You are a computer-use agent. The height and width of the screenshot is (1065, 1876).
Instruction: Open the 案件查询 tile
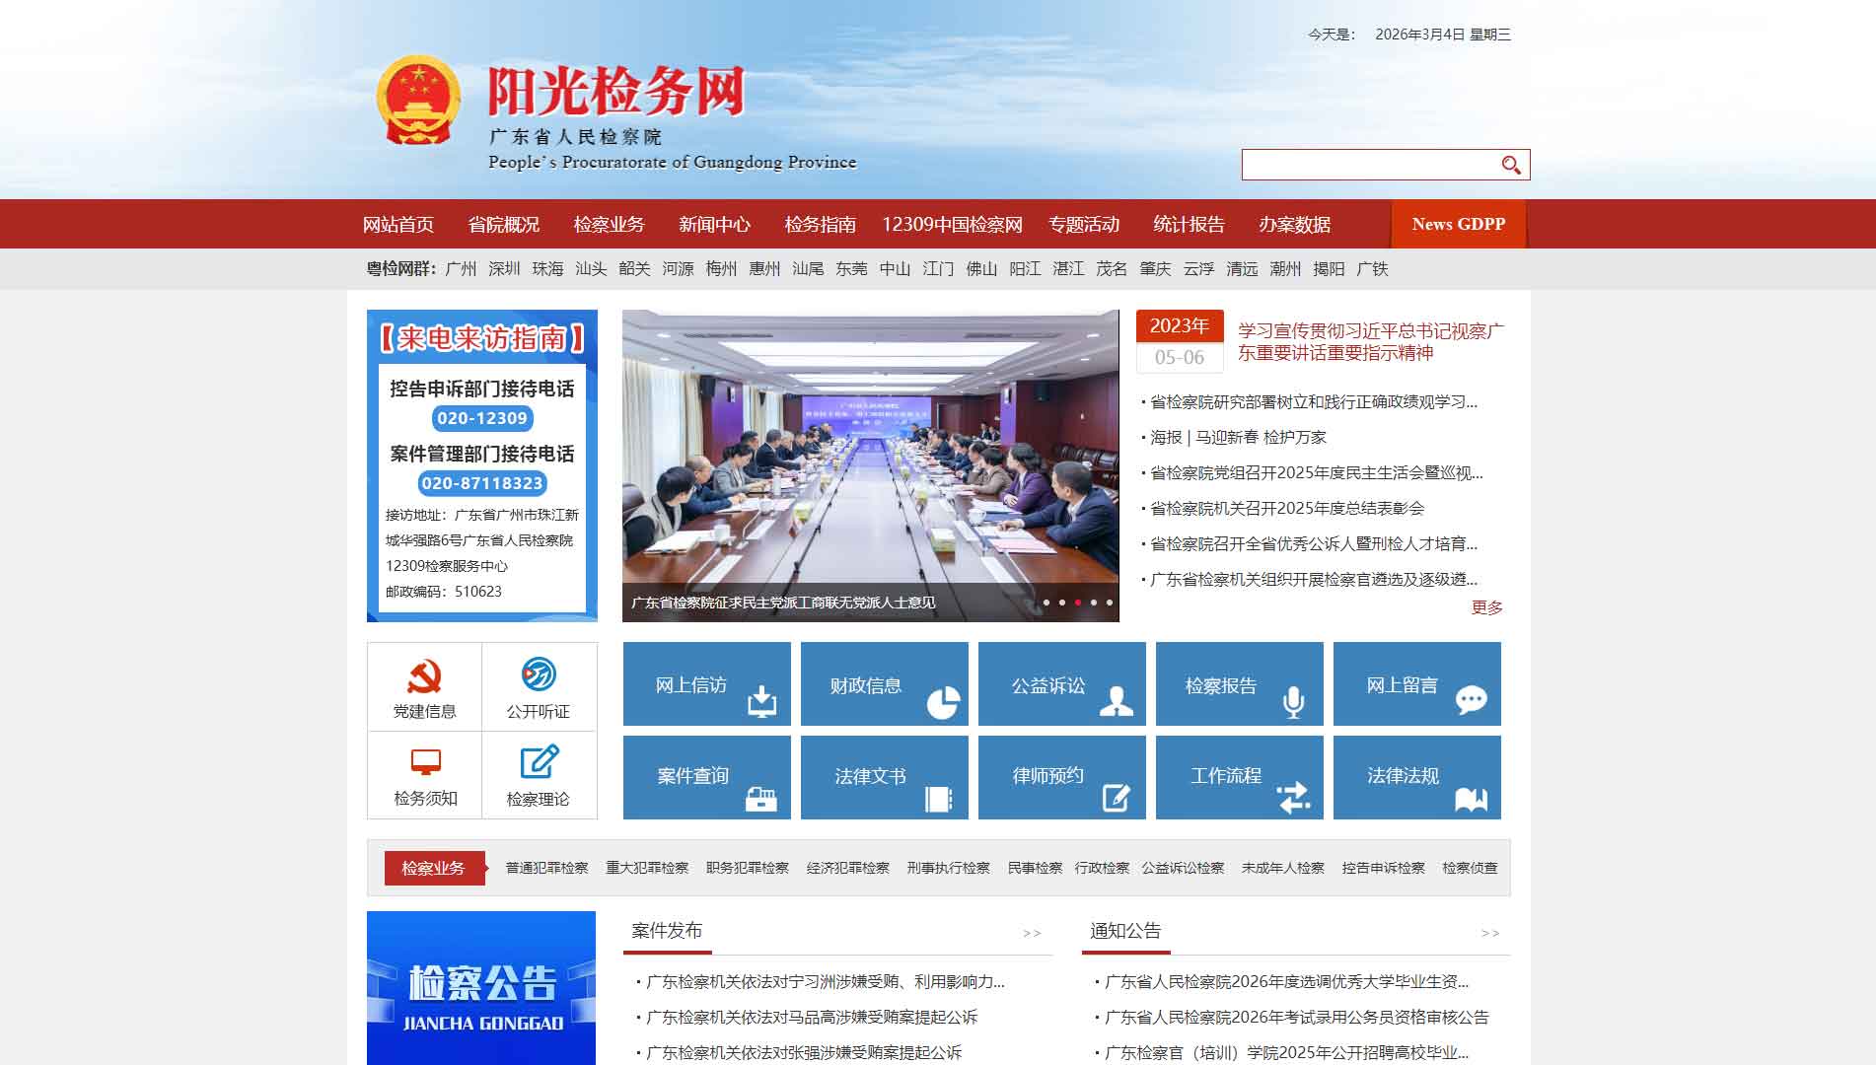(x=707, y=777)
